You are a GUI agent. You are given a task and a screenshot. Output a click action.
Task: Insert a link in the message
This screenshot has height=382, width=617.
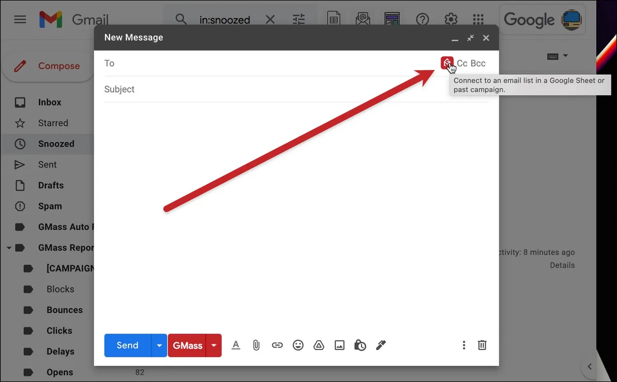[277, 345]
